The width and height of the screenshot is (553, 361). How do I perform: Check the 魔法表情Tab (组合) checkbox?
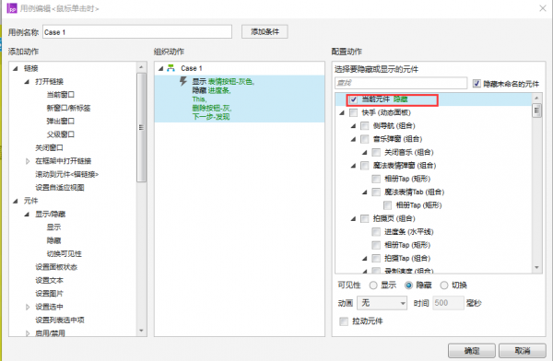coord(376,192)
